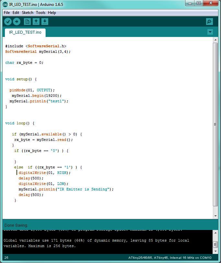Open the Sketch menu
Image resolution: width=221 pixels, height=263 pixels.
point(28,13)
